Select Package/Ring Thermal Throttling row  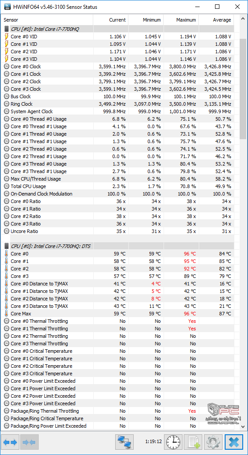[x=118, y=411]
